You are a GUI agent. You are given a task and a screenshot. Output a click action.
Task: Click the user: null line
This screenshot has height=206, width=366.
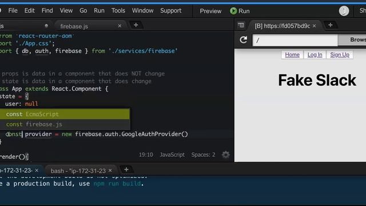[22, 104]
